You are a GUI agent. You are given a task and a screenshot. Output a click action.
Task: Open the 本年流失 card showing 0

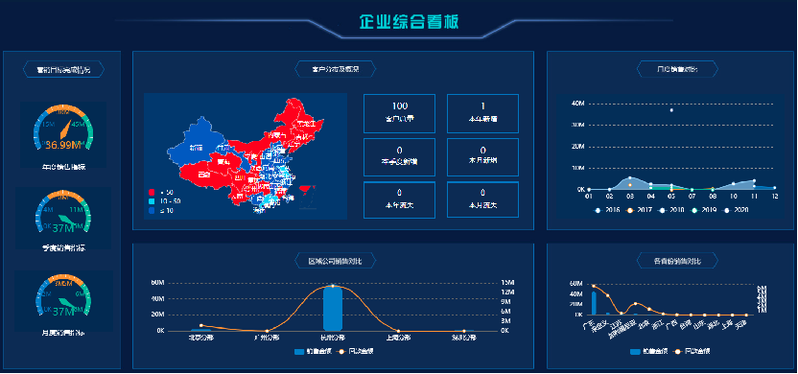tap(400, 200)
